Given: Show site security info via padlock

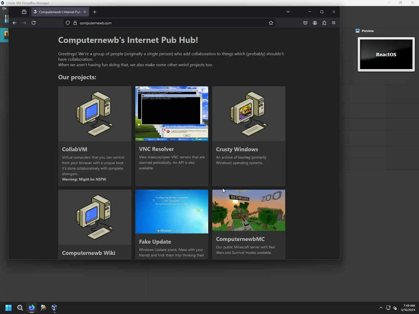Looking at the screenshot, I should (75, 23).
